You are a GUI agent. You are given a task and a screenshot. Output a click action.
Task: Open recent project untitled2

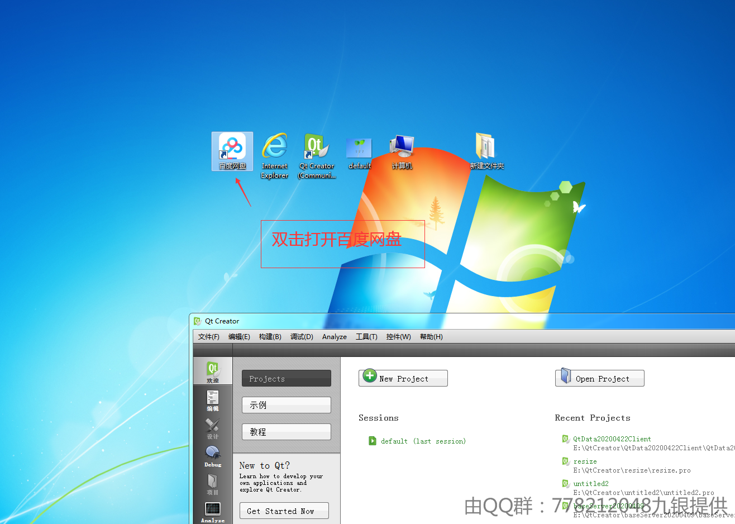pos(591,484)
